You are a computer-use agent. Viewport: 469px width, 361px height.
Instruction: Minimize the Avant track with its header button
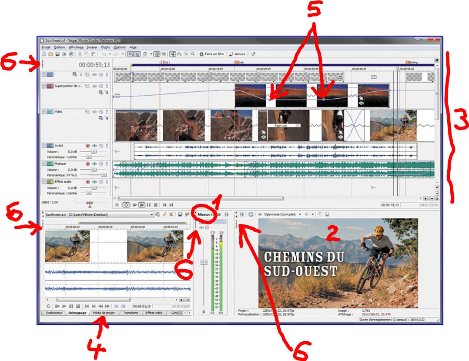pyautogui.click(x=44, y=144)
